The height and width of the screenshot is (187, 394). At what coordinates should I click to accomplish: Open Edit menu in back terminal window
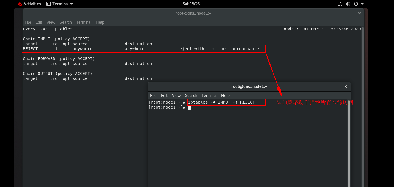pos(39,22)
